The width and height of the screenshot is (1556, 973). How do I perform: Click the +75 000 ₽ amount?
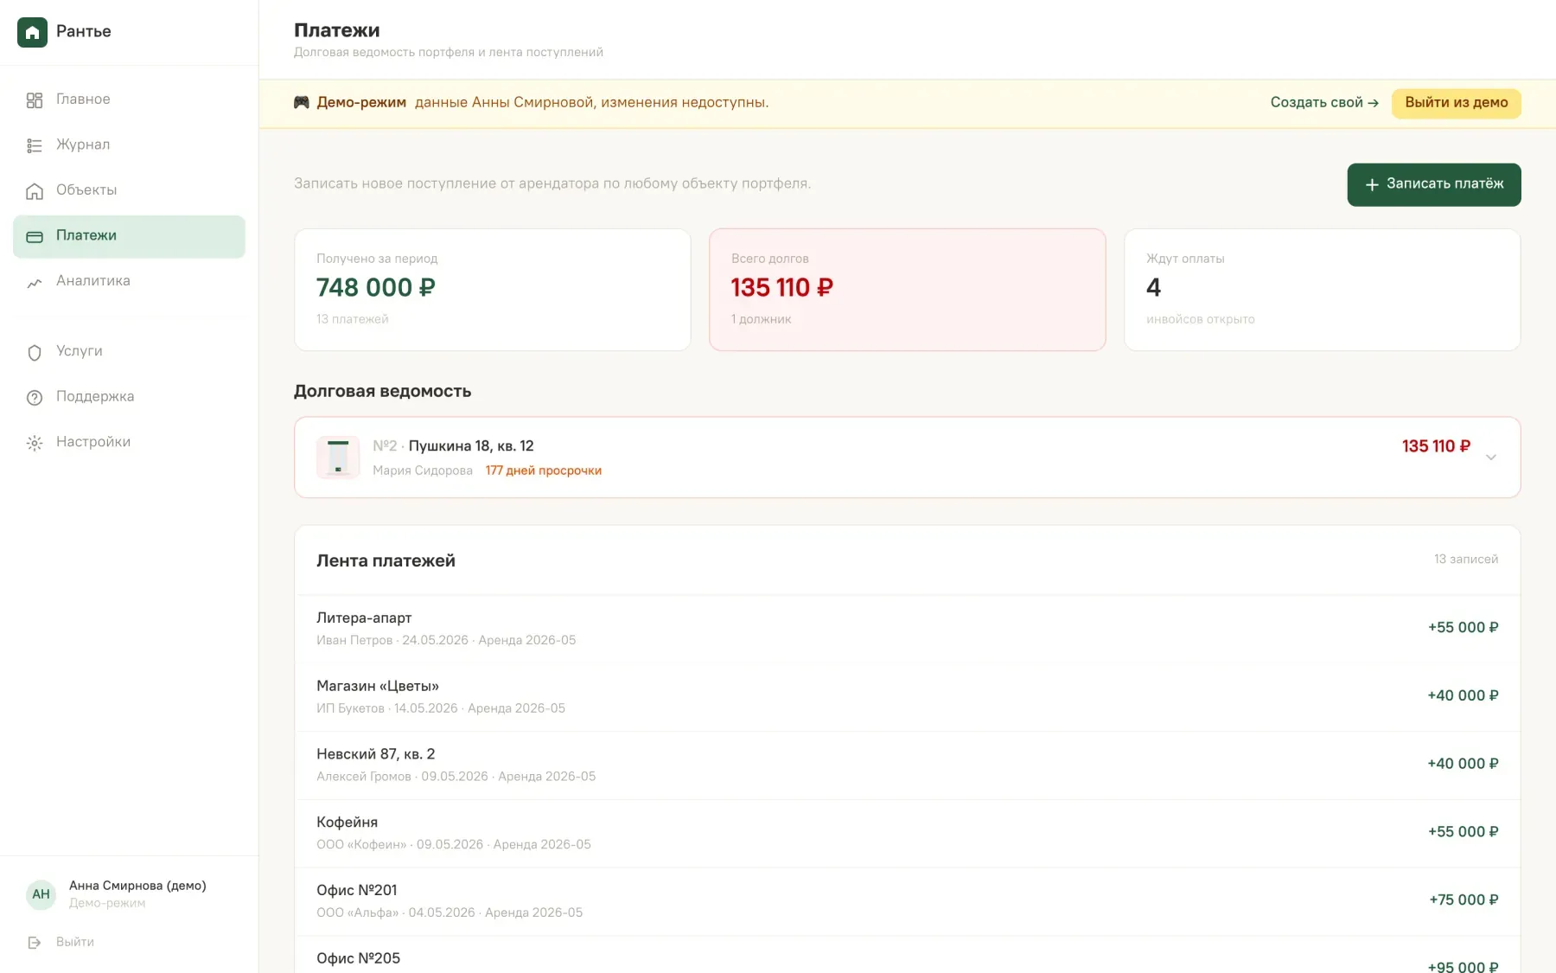tap(1464, 900)
